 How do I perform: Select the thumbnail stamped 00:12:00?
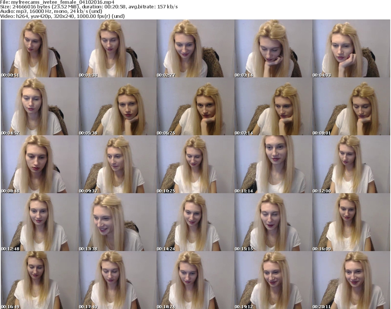351,164
